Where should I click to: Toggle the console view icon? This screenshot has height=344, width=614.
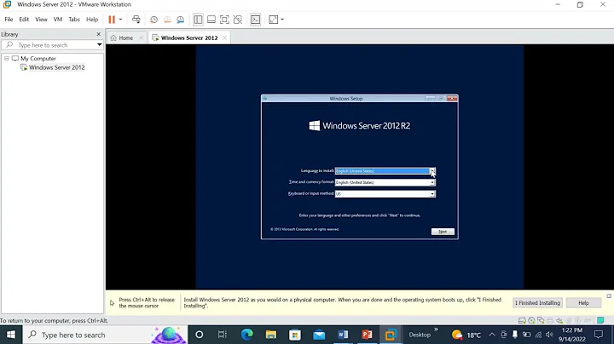255,20
